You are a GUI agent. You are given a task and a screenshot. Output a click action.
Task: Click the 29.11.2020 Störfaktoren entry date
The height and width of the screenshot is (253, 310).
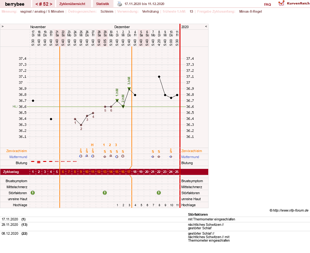[x=10, y=225]
